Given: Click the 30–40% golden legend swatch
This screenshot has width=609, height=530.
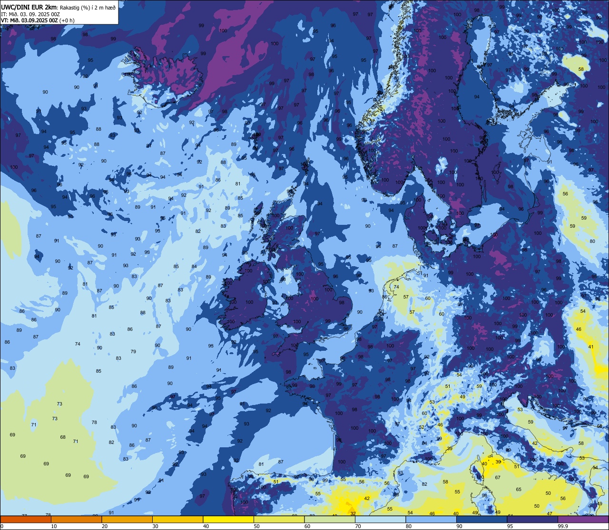Looking at the screenshot, I should pos(177,519).
